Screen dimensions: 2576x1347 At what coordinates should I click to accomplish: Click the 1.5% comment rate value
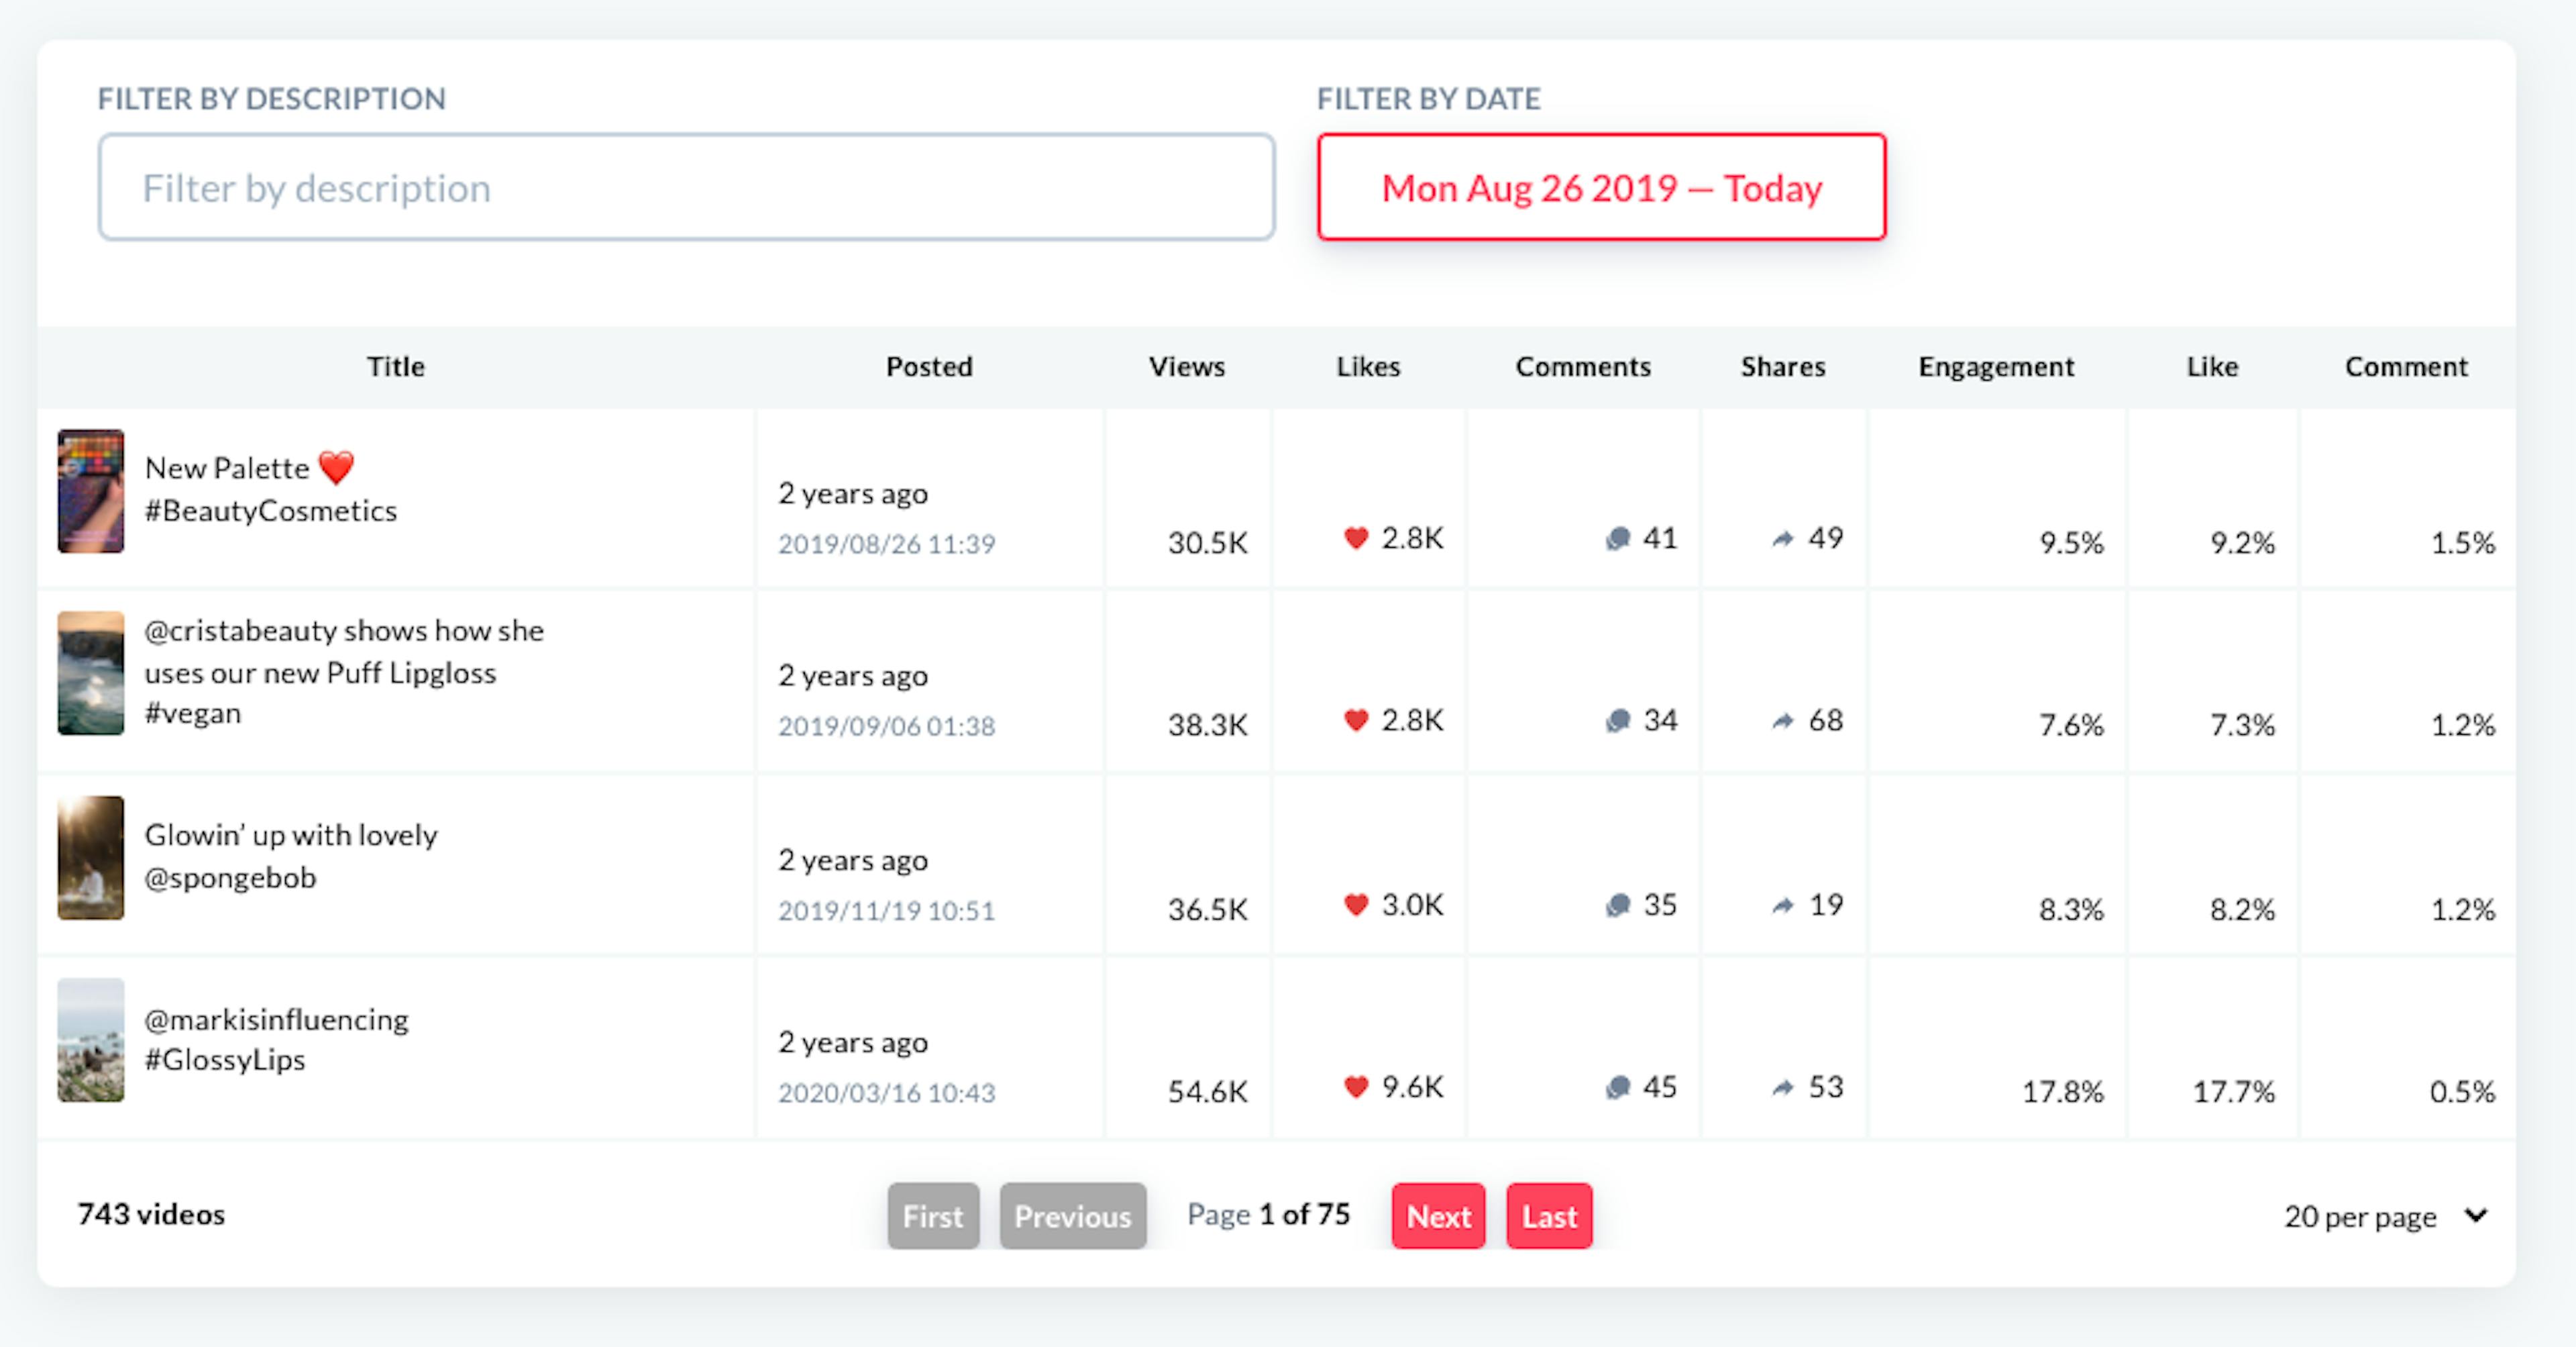pyautogui.click(x=2463, y=544)
